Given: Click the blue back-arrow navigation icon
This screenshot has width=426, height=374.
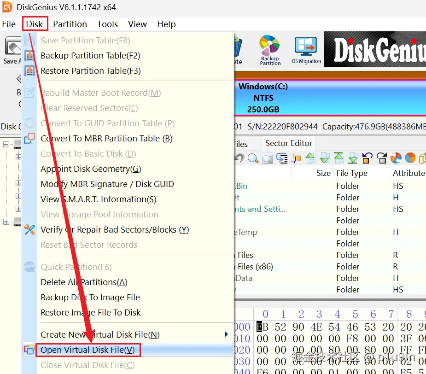Looking at the screenshot, I should pos(367,158).
